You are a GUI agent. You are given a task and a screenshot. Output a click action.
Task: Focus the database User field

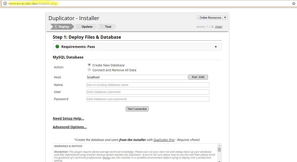click(x=148, y=92)
